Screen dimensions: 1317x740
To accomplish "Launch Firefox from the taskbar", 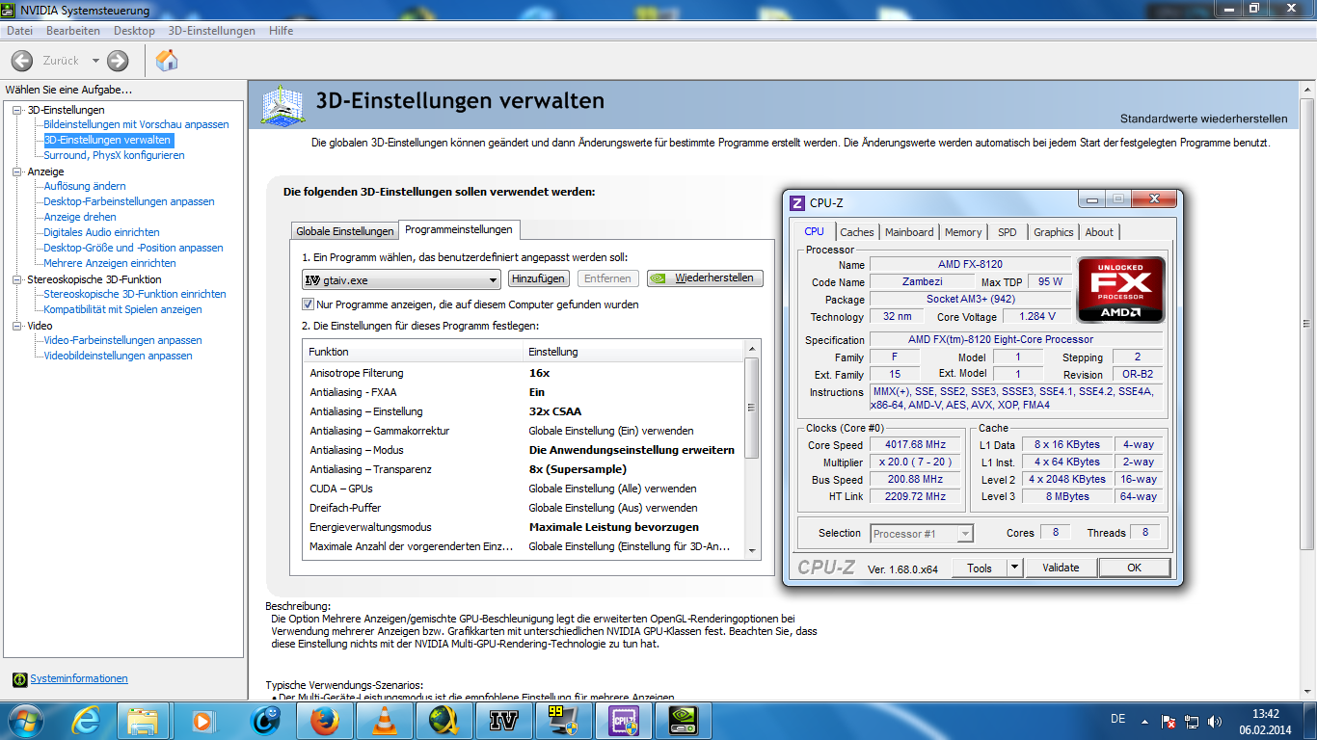I will [326, 721].
